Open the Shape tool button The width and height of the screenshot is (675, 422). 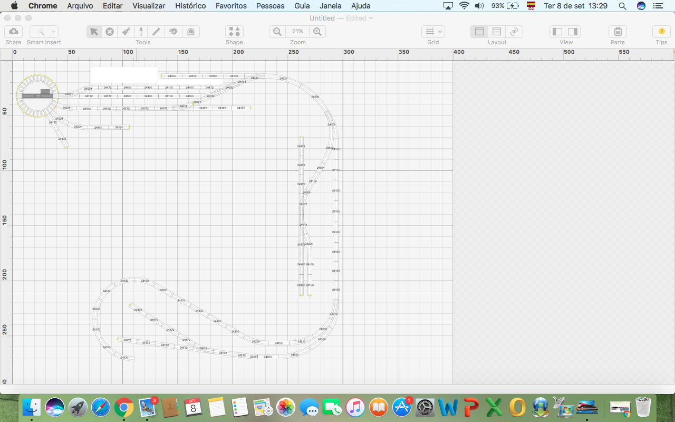(x=234, y=32)
